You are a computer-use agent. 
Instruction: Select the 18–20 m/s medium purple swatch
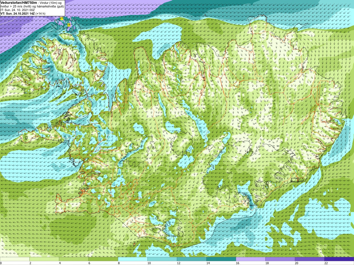click(x=280, y=259)
